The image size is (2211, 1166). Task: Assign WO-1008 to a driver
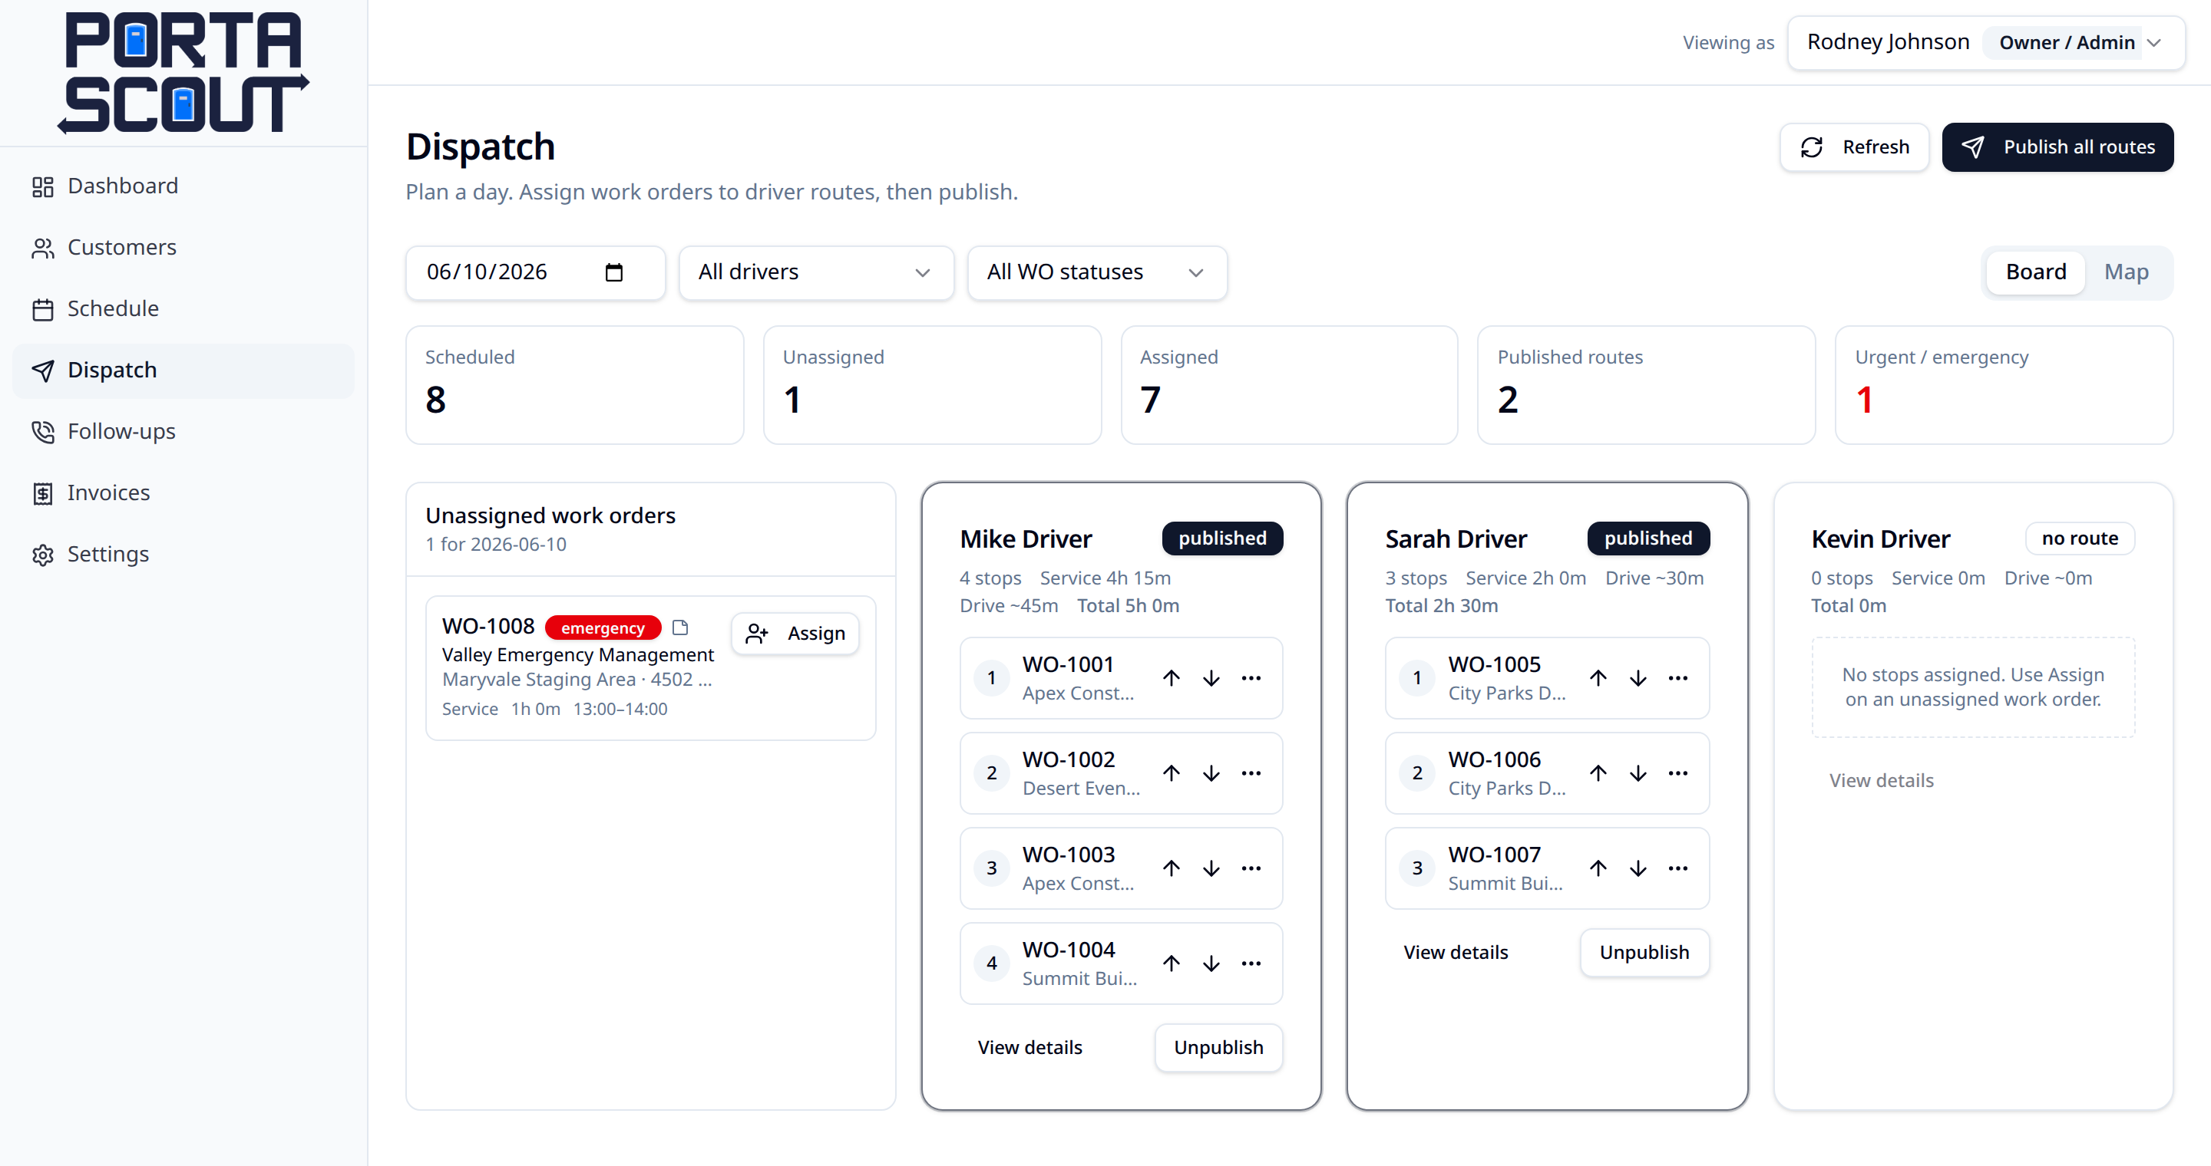point(795,634)
